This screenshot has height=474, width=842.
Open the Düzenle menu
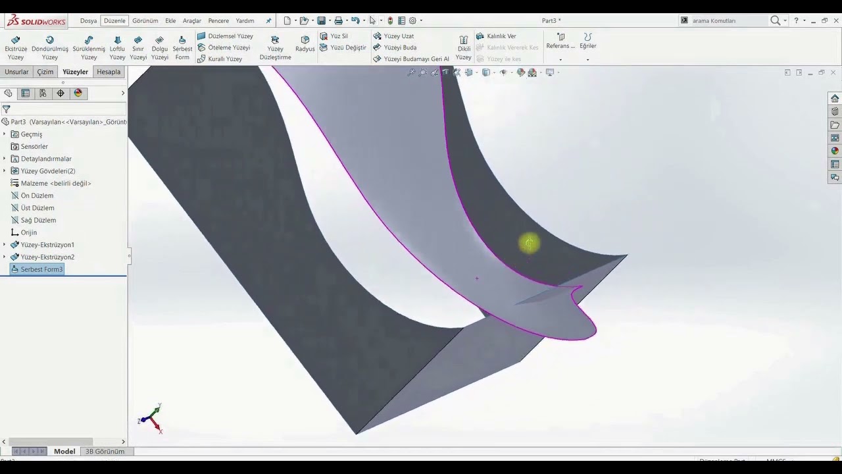coord(114,20)
